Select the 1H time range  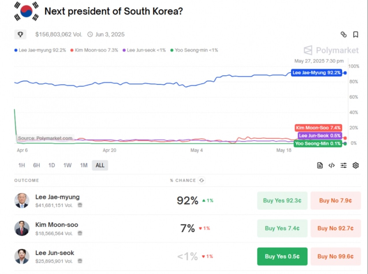pos(21,165)
